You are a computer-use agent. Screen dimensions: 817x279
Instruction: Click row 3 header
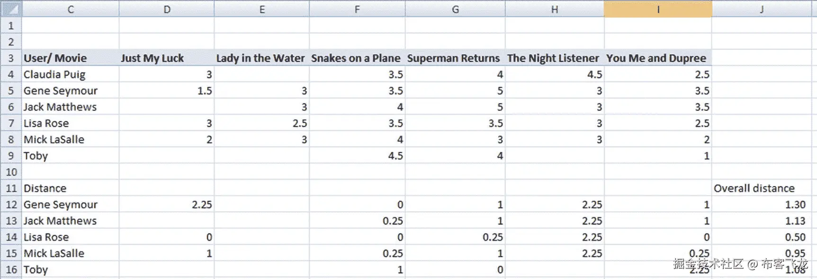click(x=11, y=58)
